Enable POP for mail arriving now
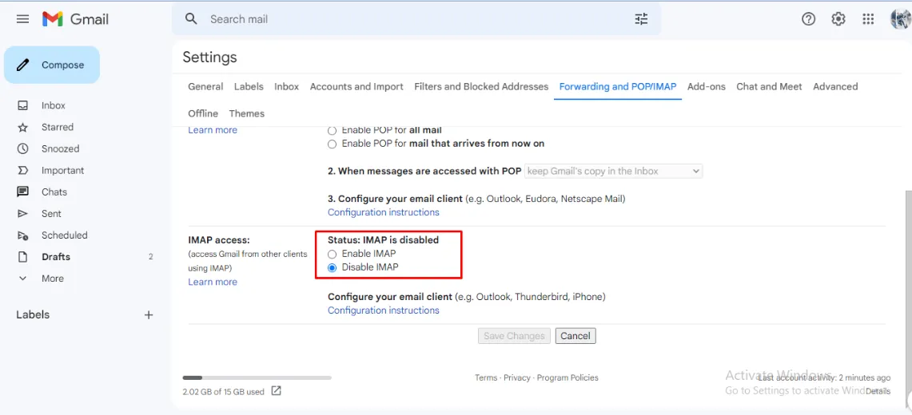 coord(333,144)
